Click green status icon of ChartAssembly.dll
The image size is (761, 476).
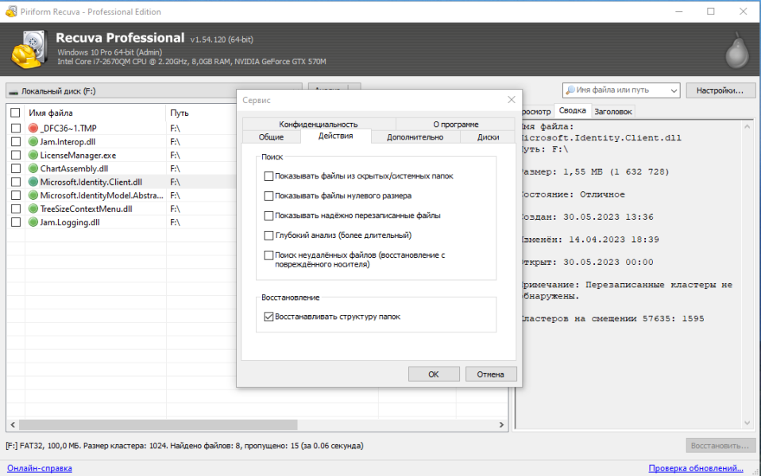pos(33,168)
